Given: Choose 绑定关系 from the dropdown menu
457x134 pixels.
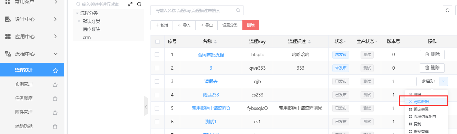Looking at the screenshot, I should tap(426, 109).
